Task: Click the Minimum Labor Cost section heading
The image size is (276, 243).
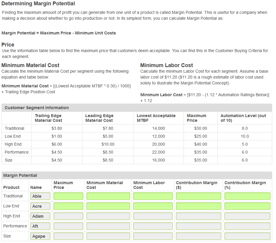Action: click(x=167, y=65)
